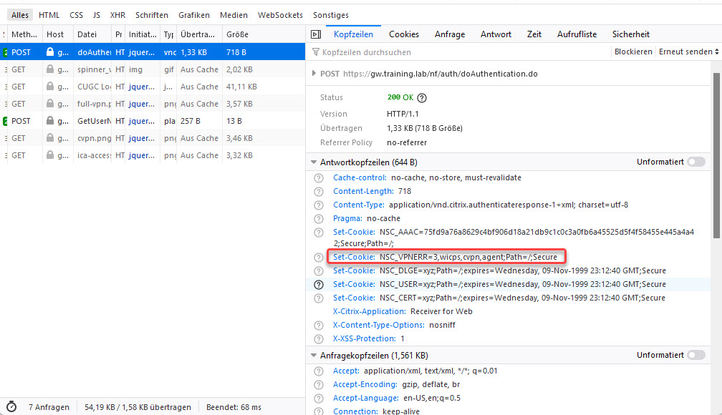Click the Blockieren button
The width and height of the screenshot is (722, 415).
tap(633, 52)
